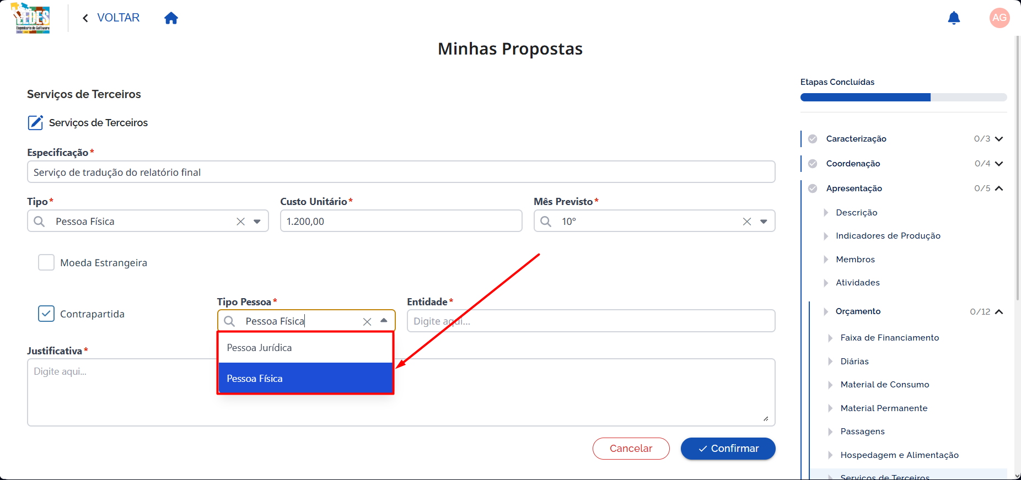The image size is (1021, 480).
Task: Open the Mês Previsto dropdown arrow
Action: (764, 222)
